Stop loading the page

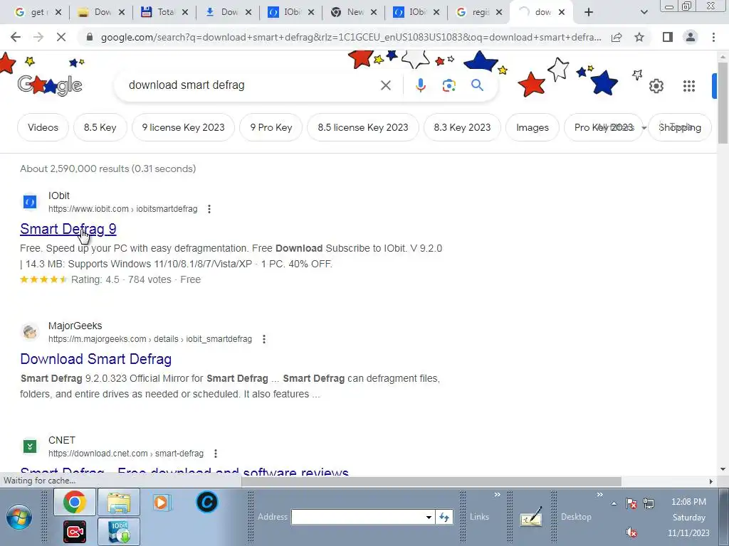61,37
